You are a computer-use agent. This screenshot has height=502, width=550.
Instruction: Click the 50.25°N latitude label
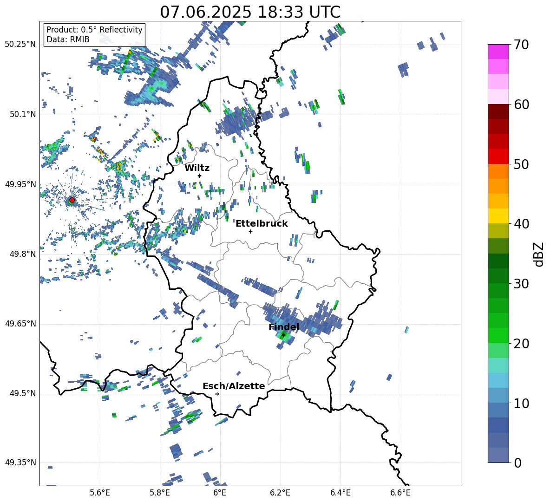coord(20,45)
